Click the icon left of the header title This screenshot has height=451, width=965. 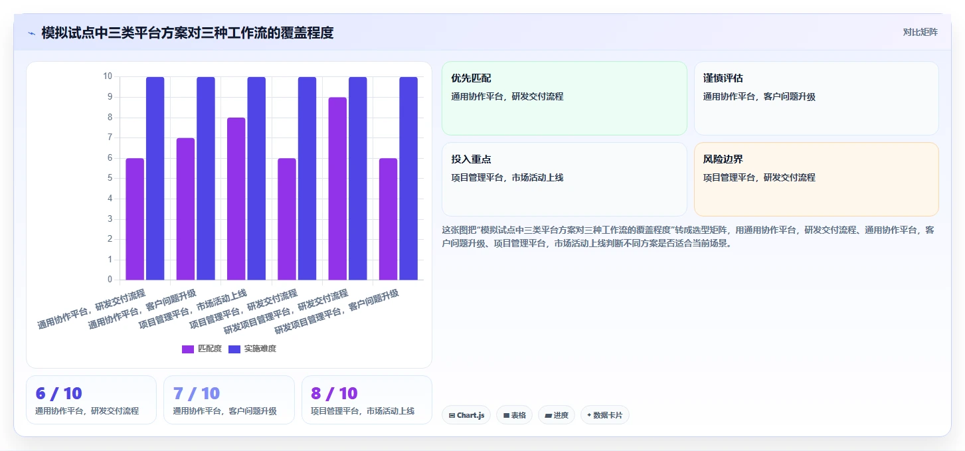click(31, 33)
